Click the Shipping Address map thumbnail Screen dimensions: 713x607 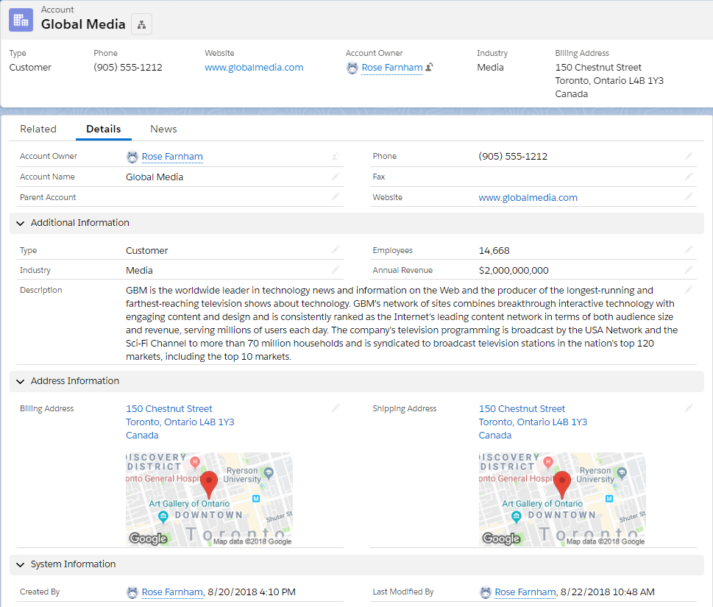click(x=562, y=500)
